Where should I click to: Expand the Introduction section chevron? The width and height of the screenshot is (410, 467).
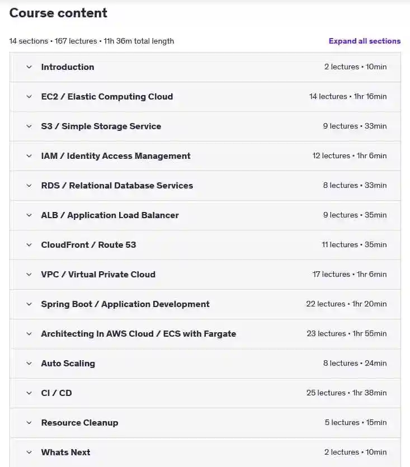pyautogui.click(x=29, y=67)
